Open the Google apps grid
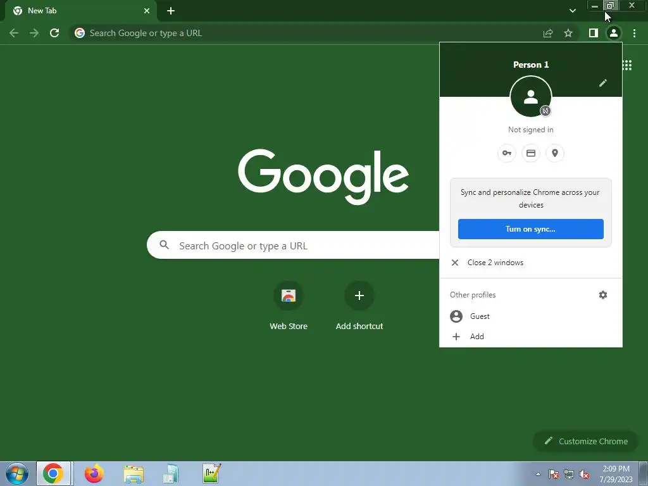This screenshot has width=648, height=486. click(627, 65)
